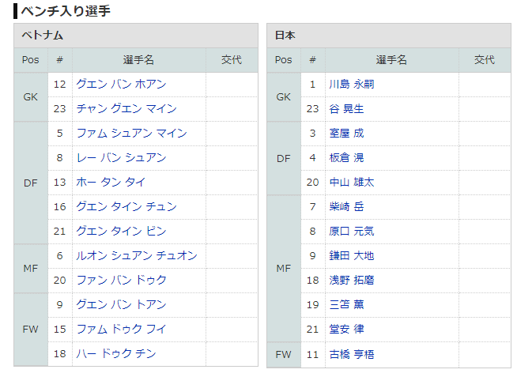Click グエン タイン チュン link

126,206
